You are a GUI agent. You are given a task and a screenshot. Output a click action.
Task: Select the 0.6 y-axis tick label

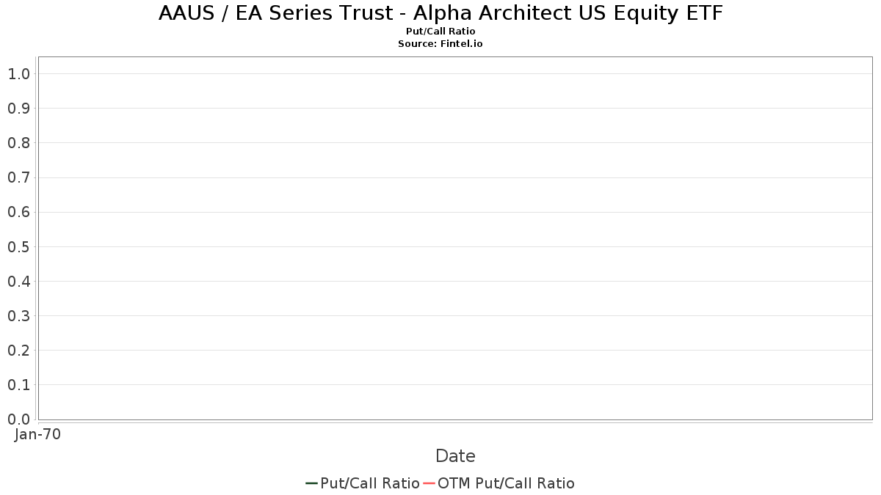(x=19, y=212)
